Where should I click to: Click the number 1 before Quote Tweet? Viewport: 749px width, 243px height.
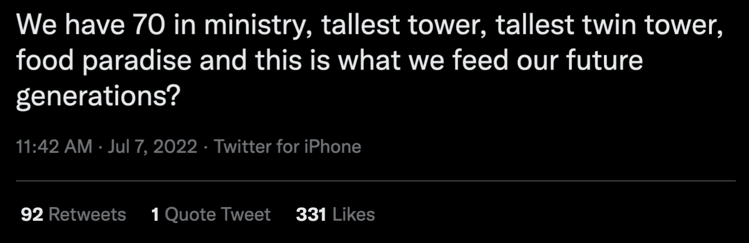coord(155,214)
